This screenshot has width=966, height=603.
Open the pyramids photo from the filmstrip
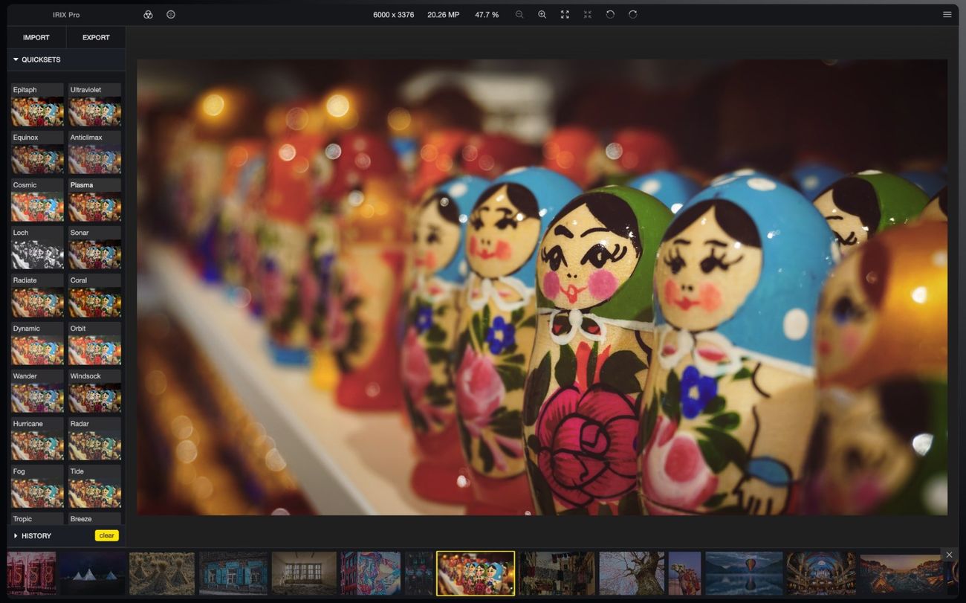click(92, 573)
